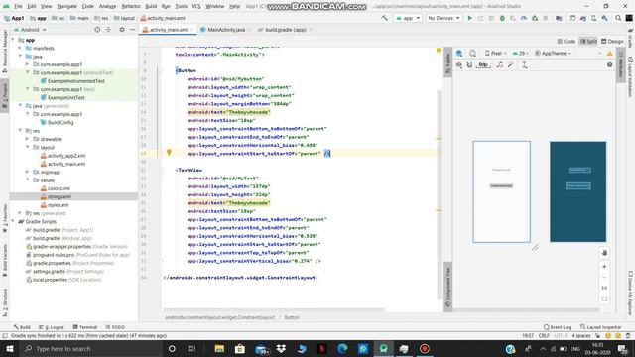Image resolution: width=635 pixels, height=357 pixels.
Task: Hide the project panel with the minus icon
Action: [x=132, y=30]
